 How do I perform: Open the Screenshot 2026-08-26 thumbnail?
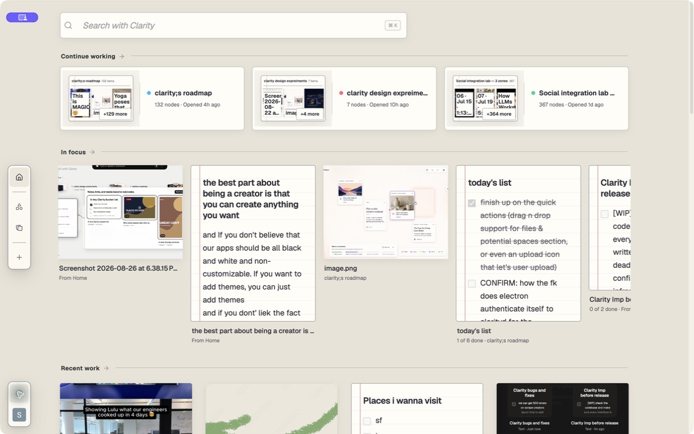click(x=121, y=212)
